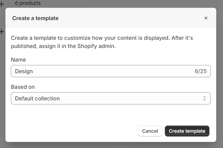Focus the Name input field
This screenshot has width=223, height=148.
[x=102, y=71]
